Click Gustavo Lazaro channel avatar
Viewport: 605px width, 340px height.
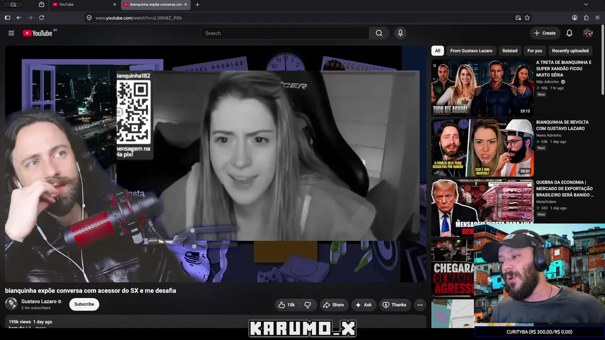pos(11,304)
